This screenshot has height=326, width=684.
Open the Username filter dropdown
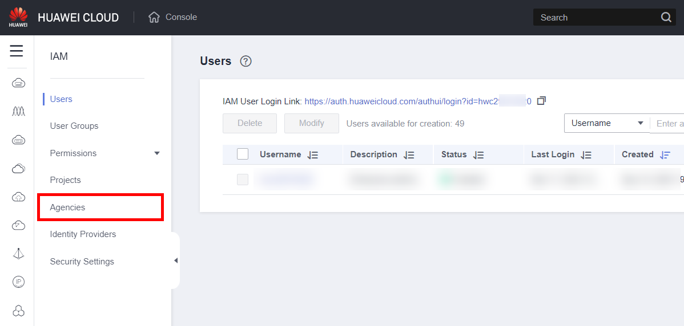point(607,123)
